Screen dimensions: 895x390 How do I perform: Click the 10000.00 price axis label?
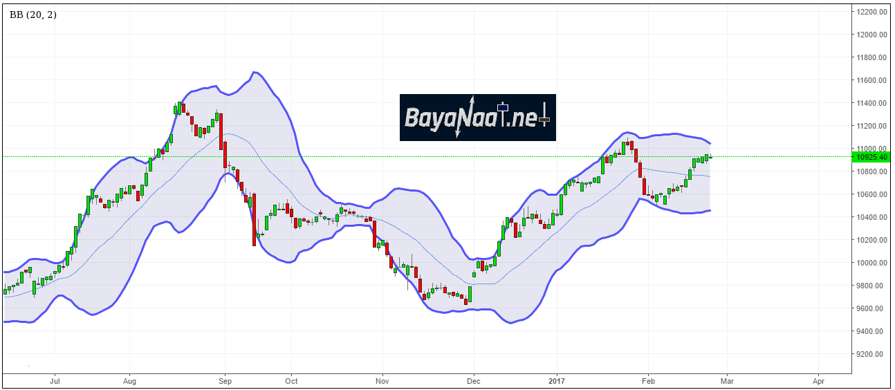[x=871, y=263]
